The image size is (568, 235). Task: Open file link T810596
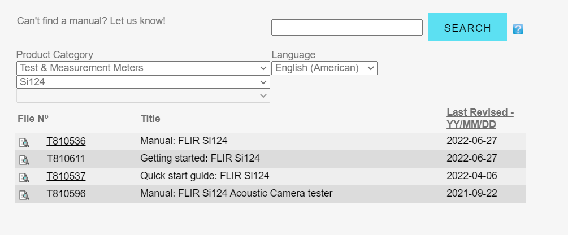pos(66,194)
